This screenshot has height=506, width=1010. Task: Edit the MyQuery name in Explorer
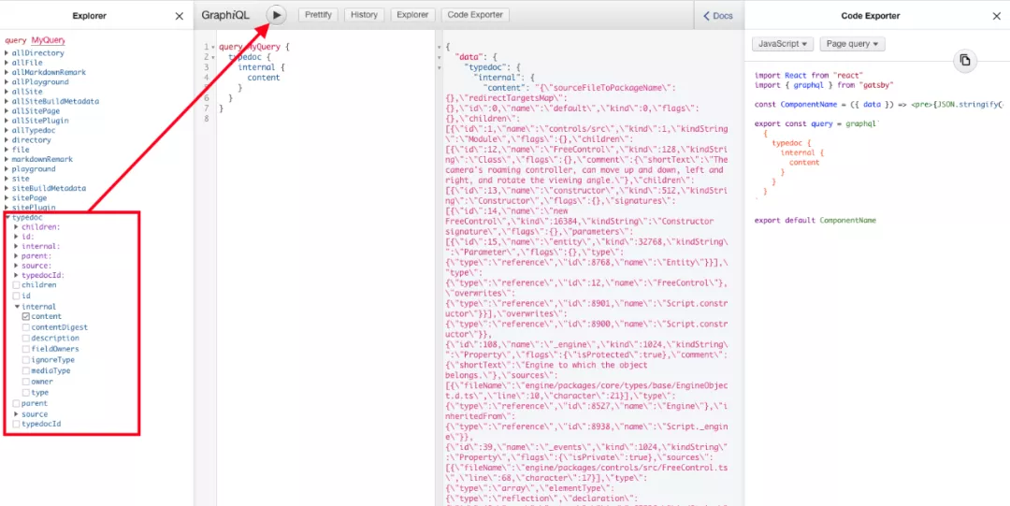tap(49, 40)
